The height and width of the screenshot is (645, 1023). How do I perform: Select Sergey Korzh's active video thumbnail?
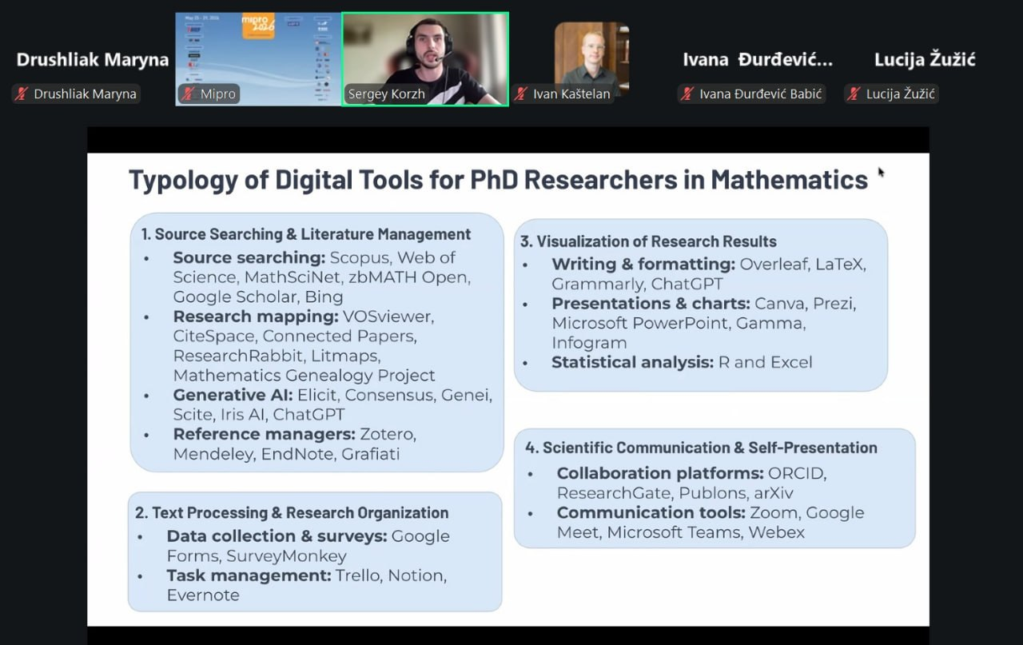(x=425, y=59)
